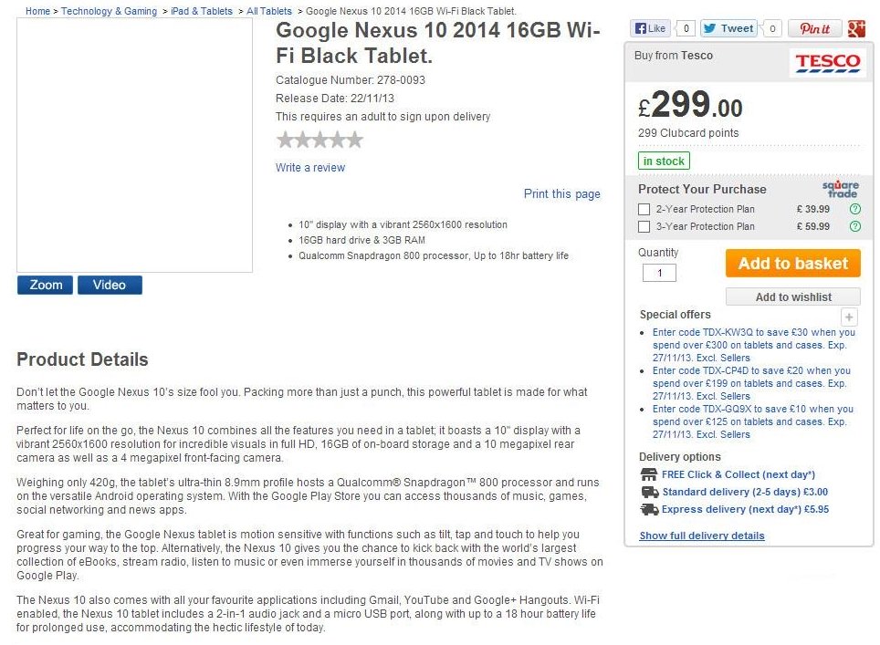Click the Write a review link
Screen dimensions: 880x645
[x=310, y=168]
